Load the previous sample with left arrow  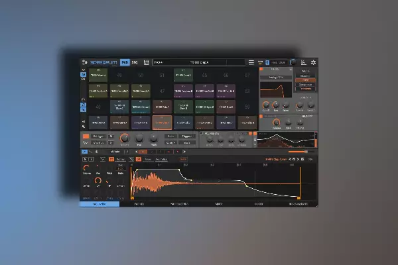(x=290, y=159)
